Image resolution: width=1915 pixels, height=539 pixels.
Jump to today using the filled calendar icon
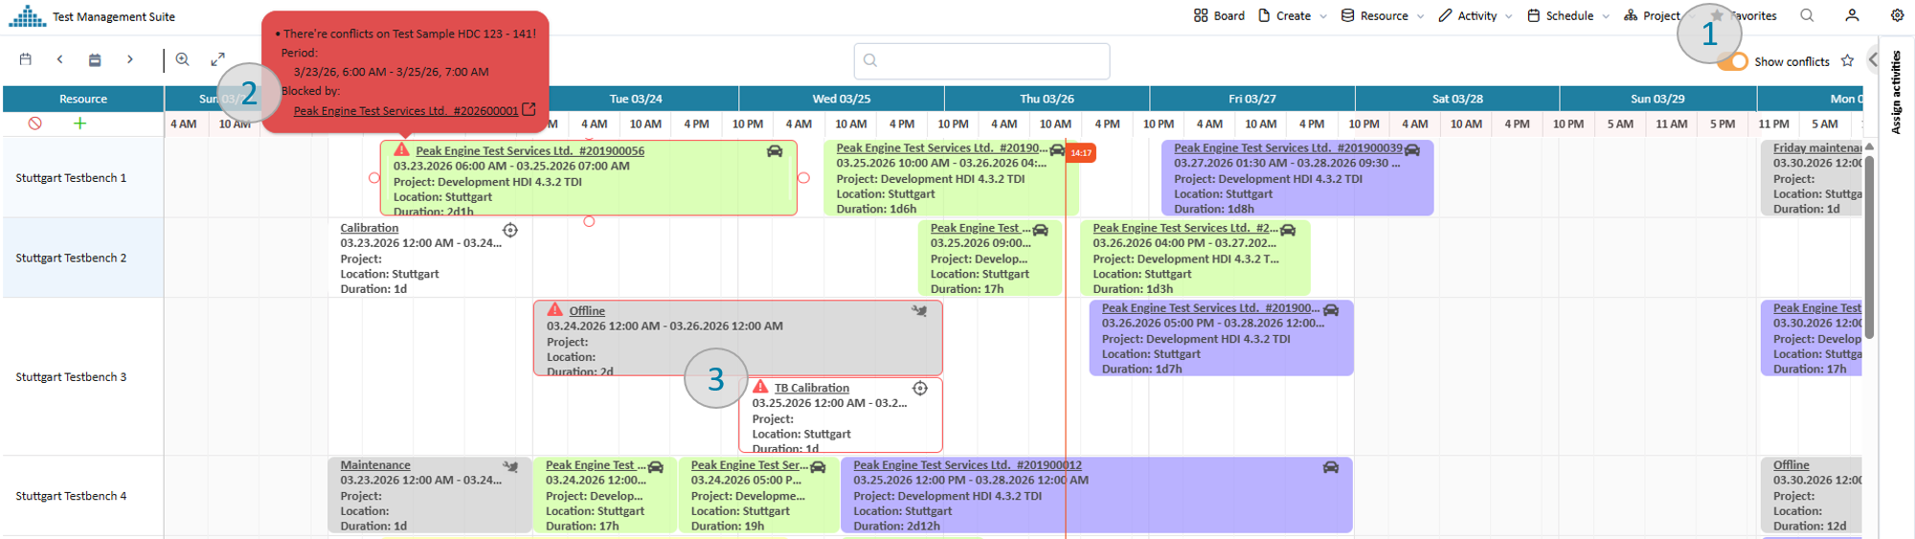(95, 59)
